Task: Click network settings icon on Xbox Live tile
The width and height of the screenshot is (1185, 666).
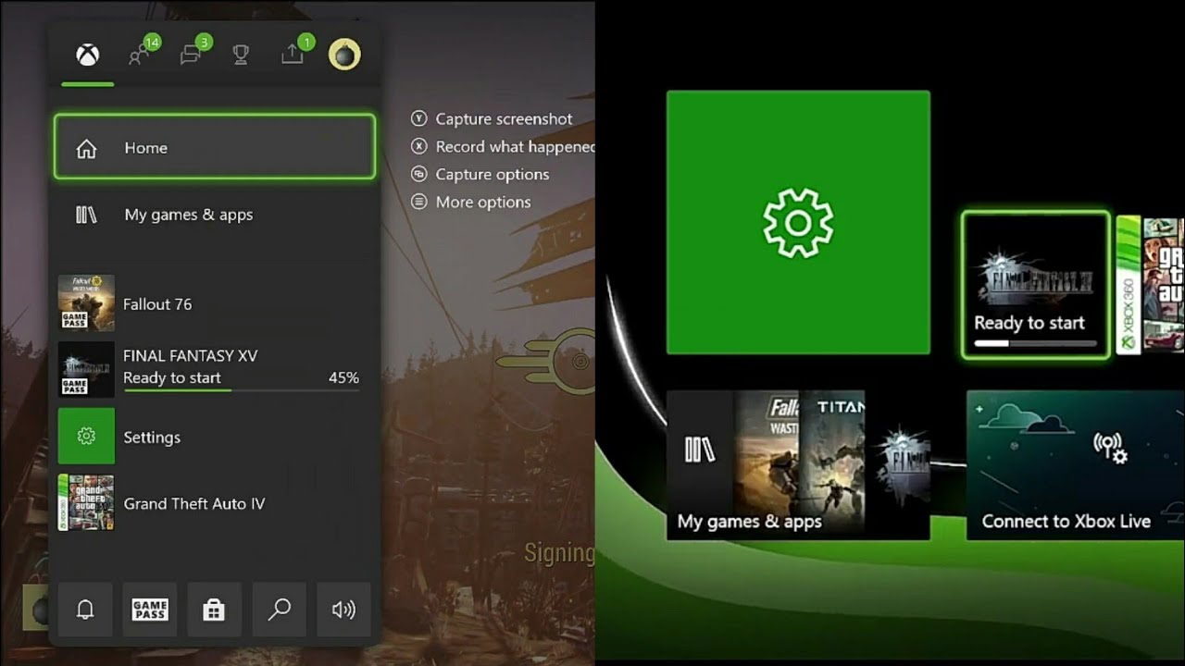Action: pos(1110,448)
